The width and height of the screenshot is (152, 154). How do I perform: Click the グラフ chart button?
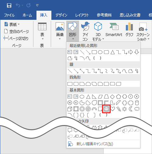tap(129, 30)
